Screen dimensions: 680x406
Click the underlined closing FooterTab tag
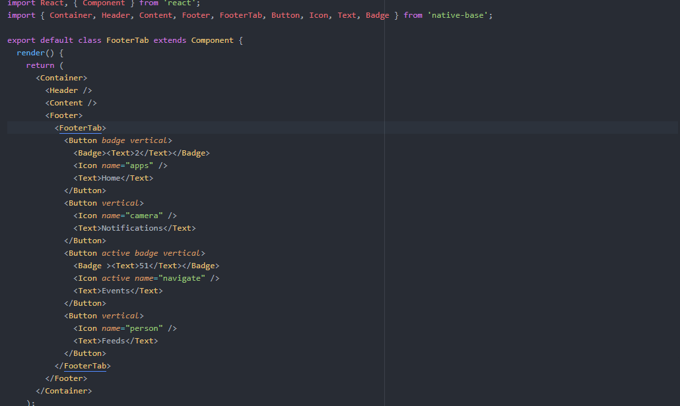tap(86, 365)
